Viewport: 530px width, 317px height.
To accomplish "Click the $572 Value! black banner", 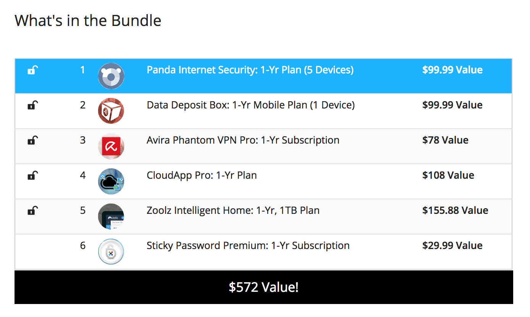I will click(x=264, y=287).
